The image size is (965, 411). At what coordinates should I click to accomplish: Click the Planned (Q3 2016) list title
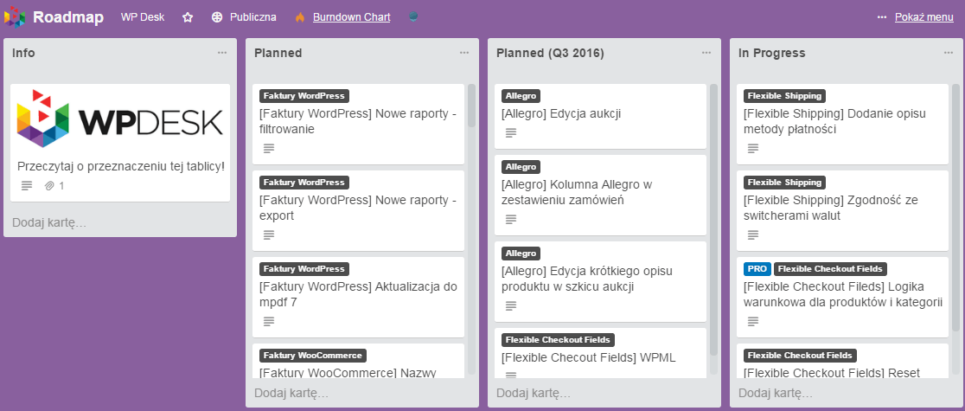550,53
